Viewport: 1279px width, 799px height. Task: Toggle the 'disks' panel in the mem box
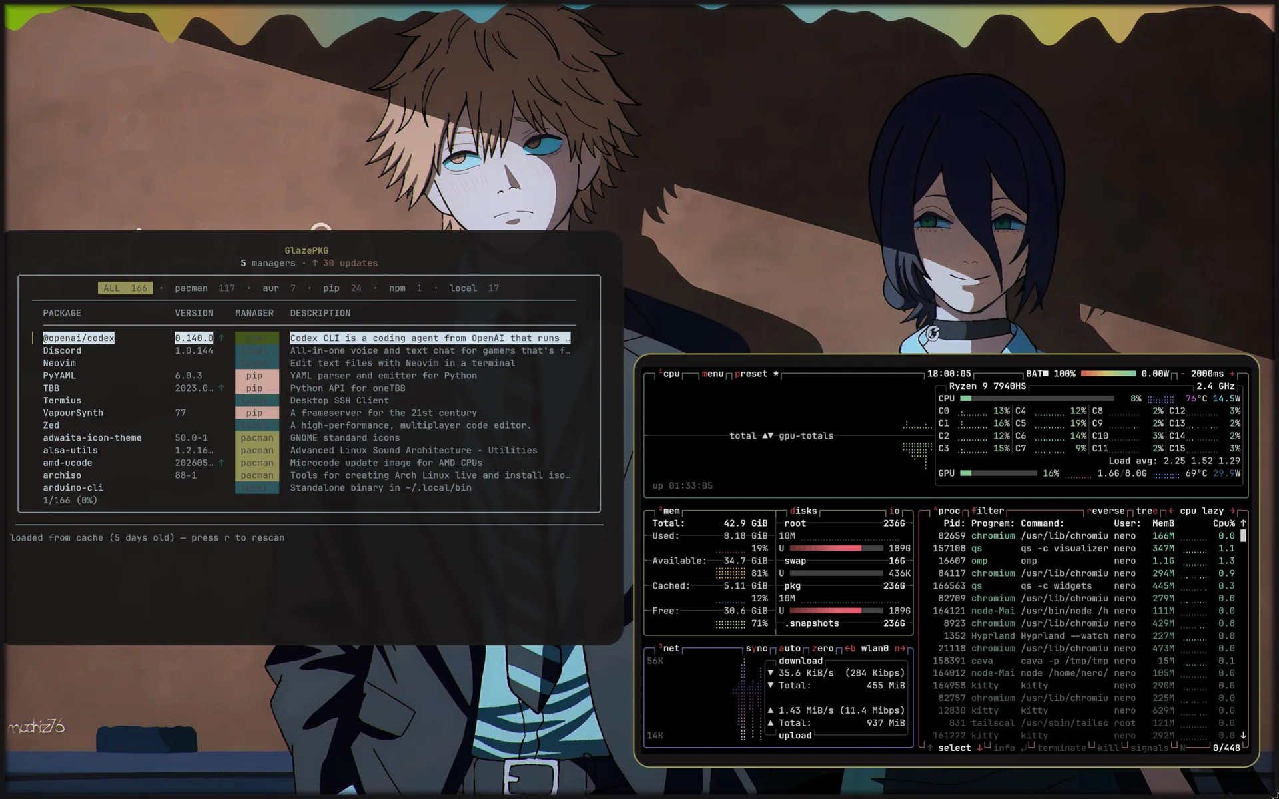click(803, 511)
